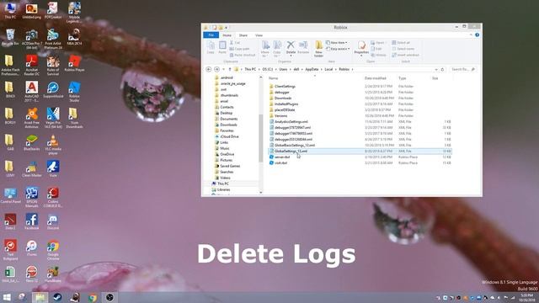Screen dimensions: 539x303
Task: Select the GlobalSettings_13.xml file
Action: (x=360, y=151)
